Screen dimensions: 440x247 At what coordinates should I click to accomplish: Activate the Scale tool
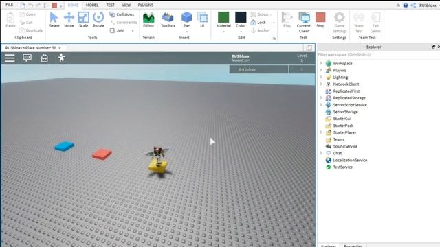pyautogui.click(x=83, y=20)
